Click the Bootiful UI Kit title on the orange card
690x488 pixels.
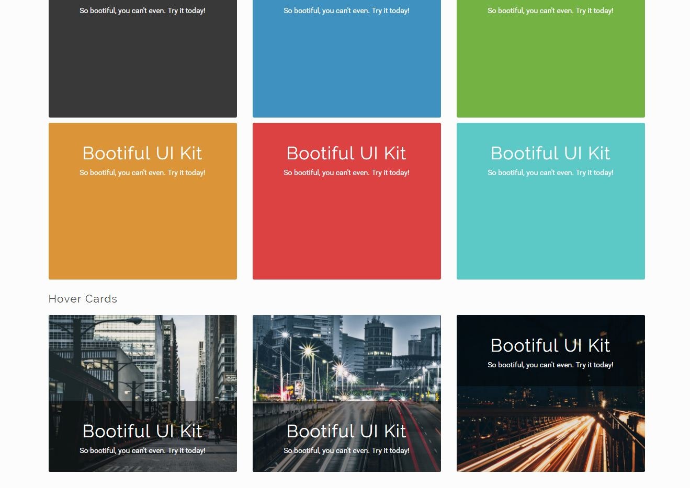point(142,153)
